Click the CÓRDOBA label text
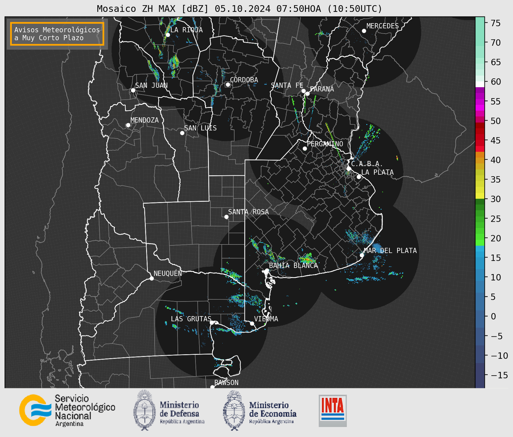The image size is (513, 437). click(x=244, y=80)
